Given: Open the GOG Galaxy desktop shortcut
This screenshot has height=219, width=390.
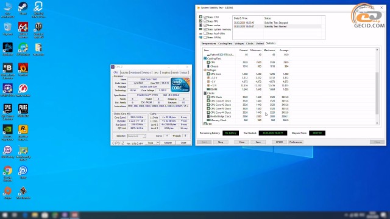Looking at the screenshot, I should (8, 151).
